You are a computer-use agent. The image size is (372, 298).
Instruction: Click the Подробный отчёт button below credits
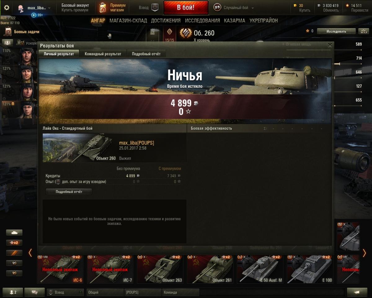69,192
